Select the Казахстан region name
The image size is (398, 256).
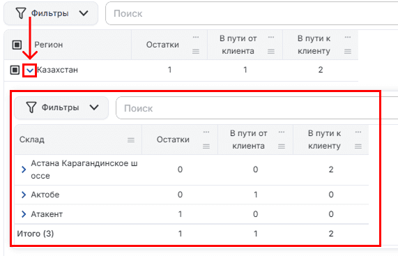[x=57, y=70]
